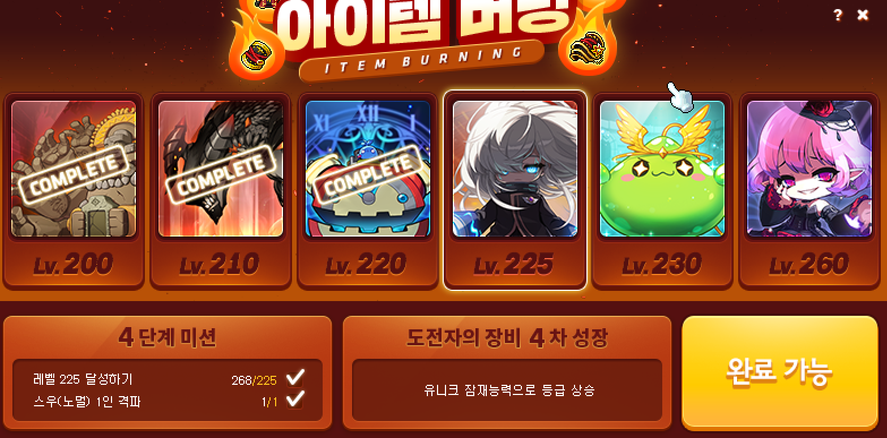Click the question mark help icon
The image size is (887, 438).
(838, 15)
